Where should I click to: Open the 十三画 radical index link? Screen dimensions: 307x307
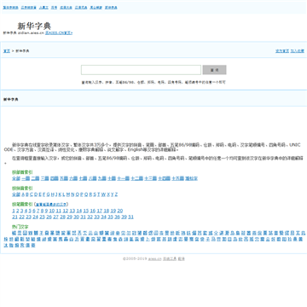(151, 178)
